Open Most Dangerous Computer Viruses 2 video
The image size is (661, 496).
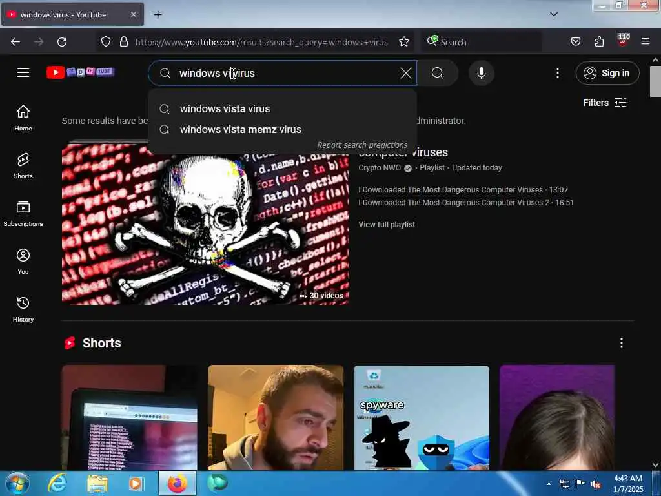[x=466, y=202]
